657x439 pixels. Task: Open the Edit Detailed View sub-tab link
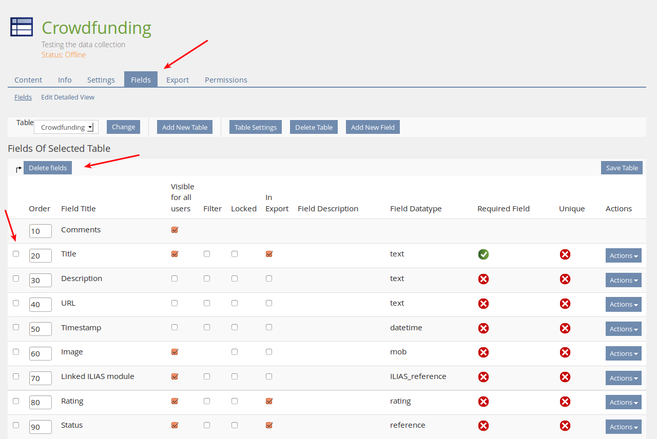pos(68,97)
